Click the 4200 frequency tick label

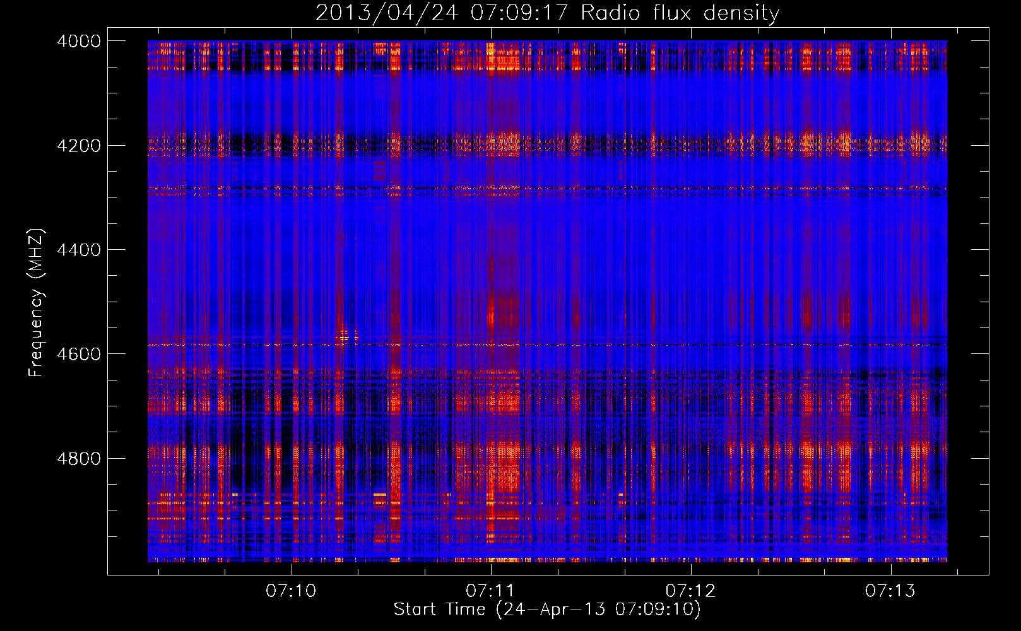pyautogui.click(x=79, y=146)
